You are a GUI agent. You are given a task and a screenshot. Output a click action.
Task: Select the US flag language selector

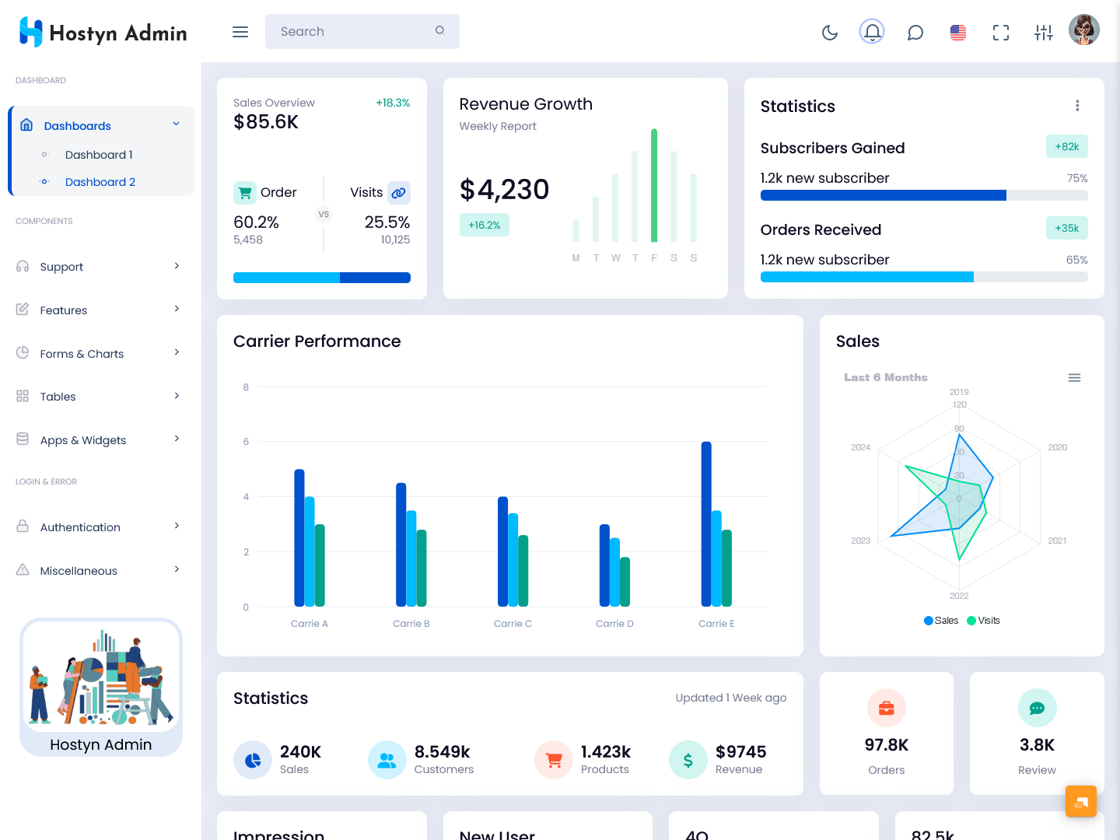tap(958, 32)
